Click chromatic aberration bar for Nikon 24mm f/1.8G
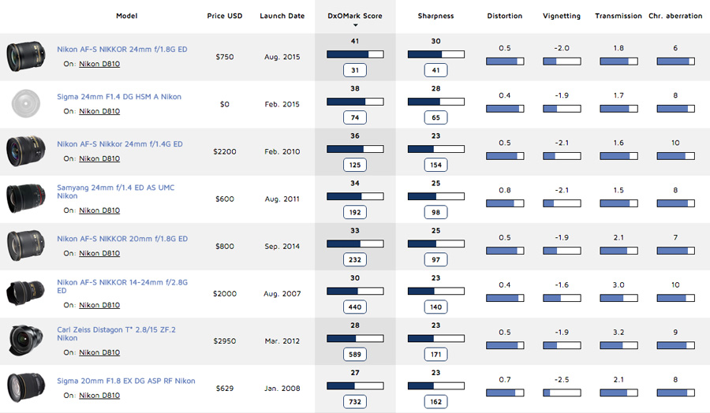Viewport: 710px width, 413px height. [675, 61]
